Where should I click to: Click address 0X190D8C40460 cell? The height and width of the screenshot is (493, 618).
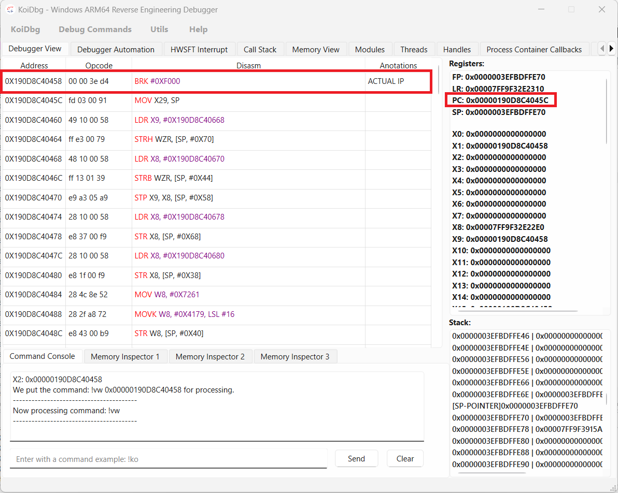point(34,120)
